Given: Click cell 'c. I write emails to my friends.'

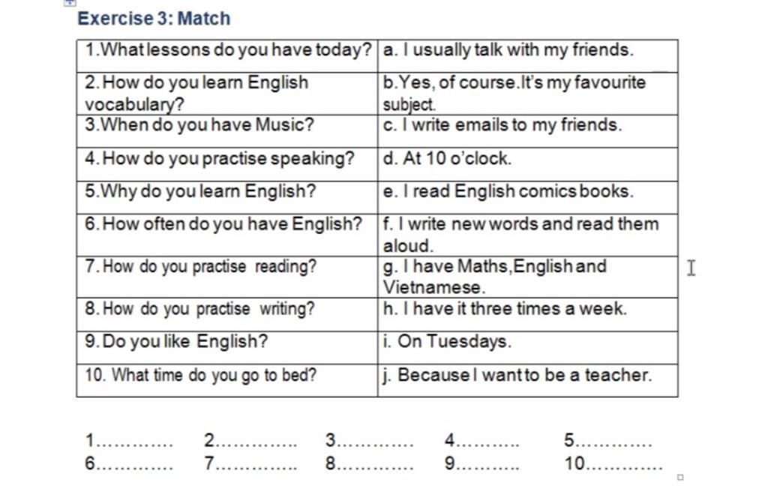Looking at the screenshot, I should click(x=528, y=131).
